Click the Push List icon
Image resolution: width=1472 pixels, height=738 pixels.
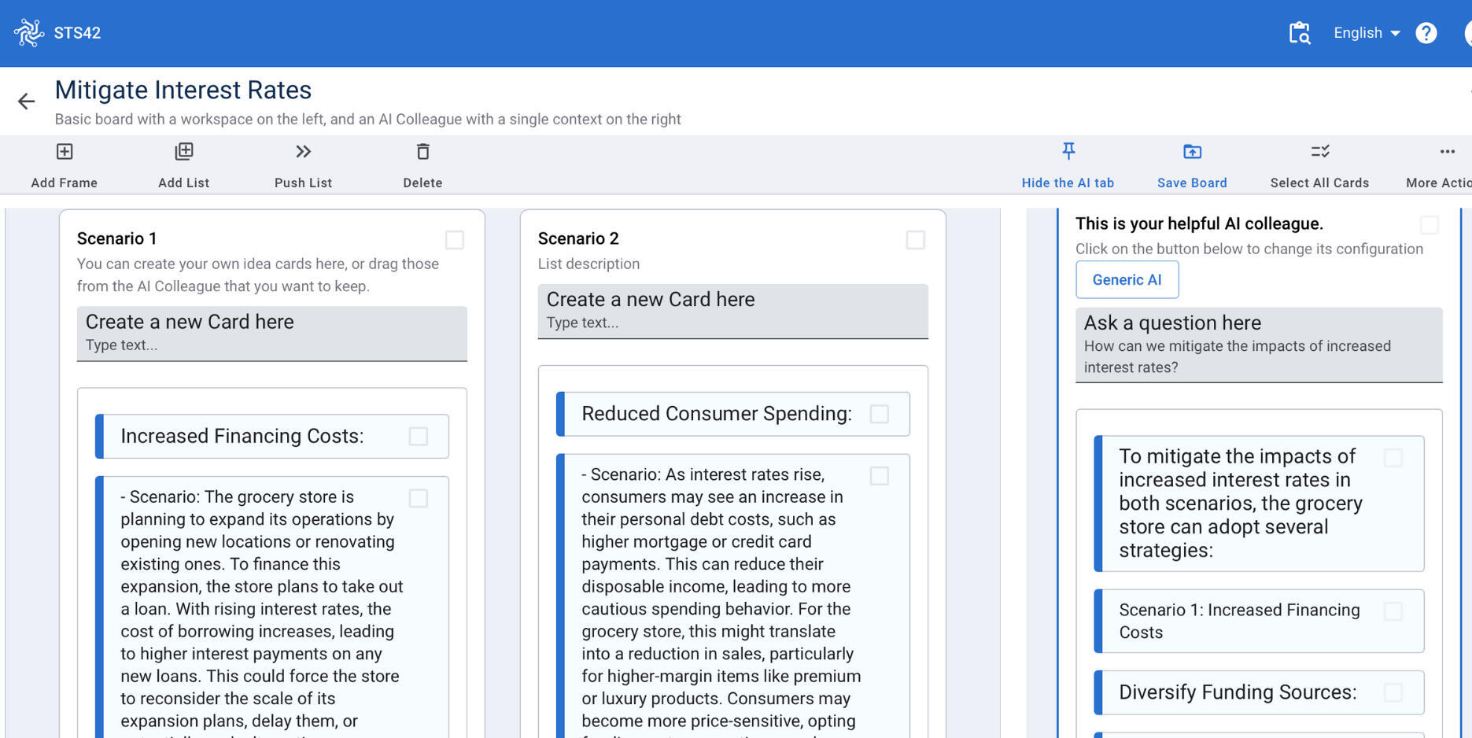click(303, 152)
